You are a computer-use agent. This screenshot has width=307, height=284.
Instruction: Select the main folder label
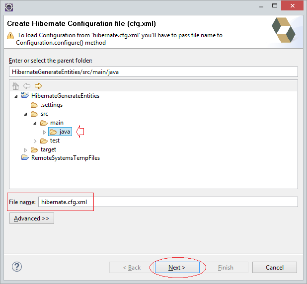point(57,123)
